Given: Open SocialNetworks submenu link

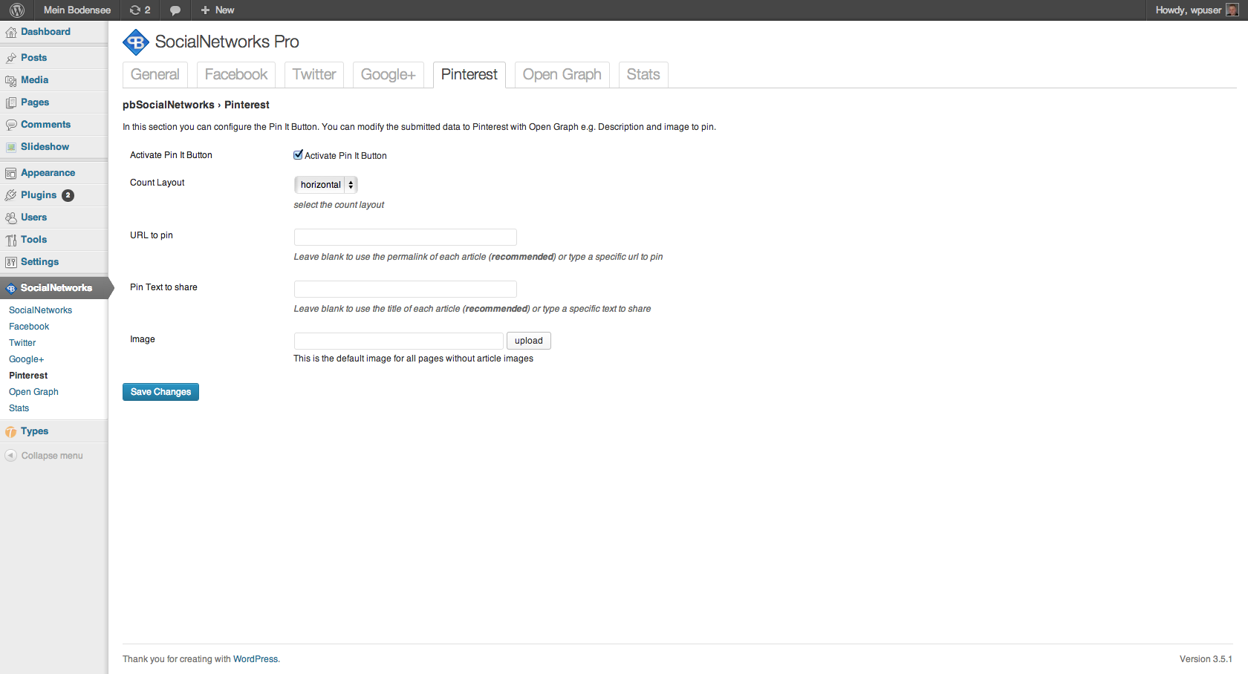Looking at the screenshot, I should pyautogui.click(x=41, y=310).
